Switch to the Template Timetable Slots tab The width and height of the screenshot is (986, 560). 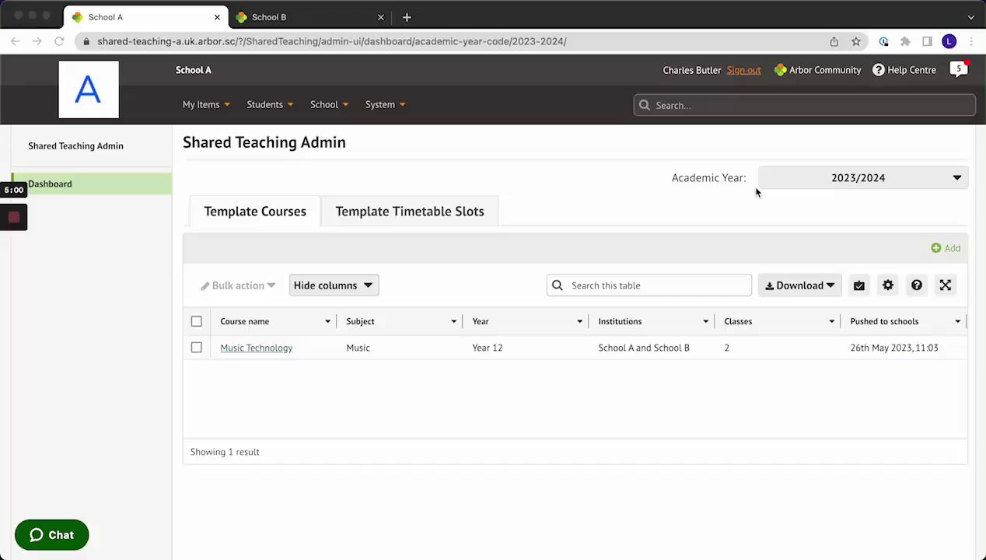[x=410, y=212]
